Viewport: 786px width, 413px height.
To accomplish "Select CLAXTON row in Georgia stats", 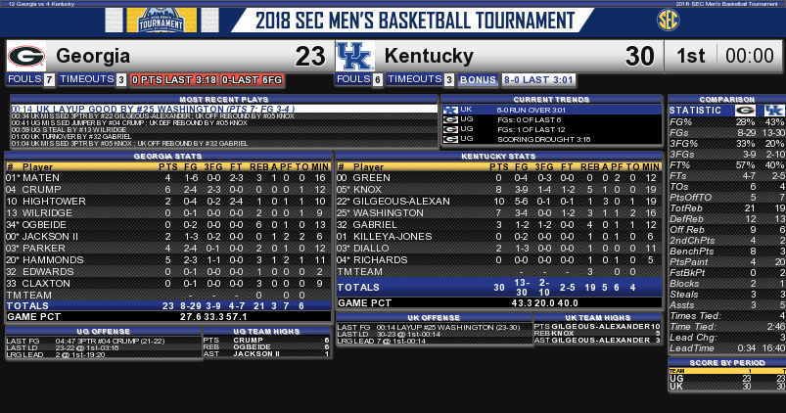I will coord(168,283).
